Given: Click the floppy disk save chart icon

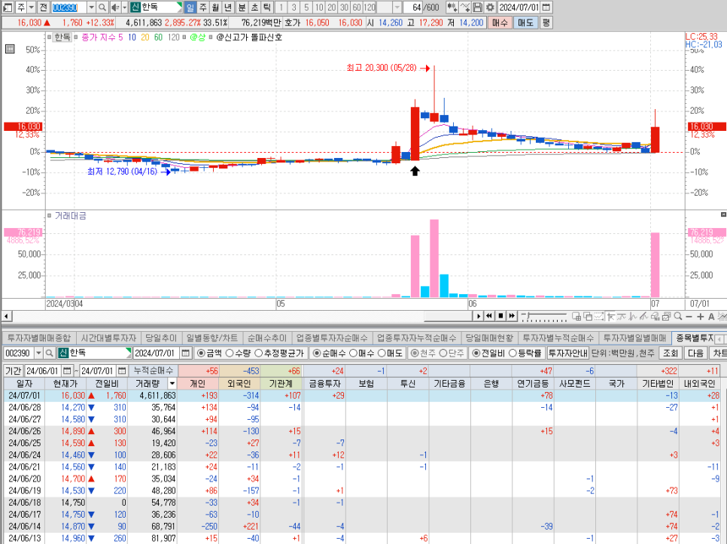Looking at the screenshot, I should [x=478, y=8].
